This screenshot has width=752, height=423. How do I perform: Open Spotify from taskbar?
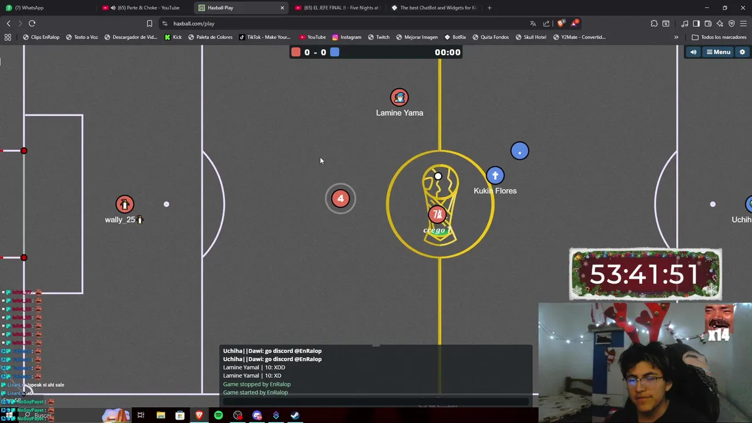219,415
